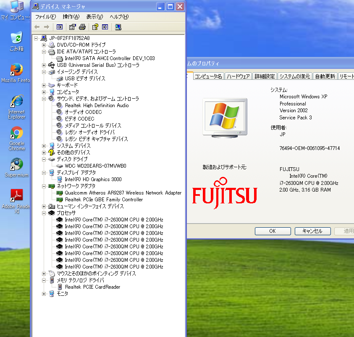
Task: Switch to the システムの復元 tab
Action: pyautogui.click(x=295, y=76)
